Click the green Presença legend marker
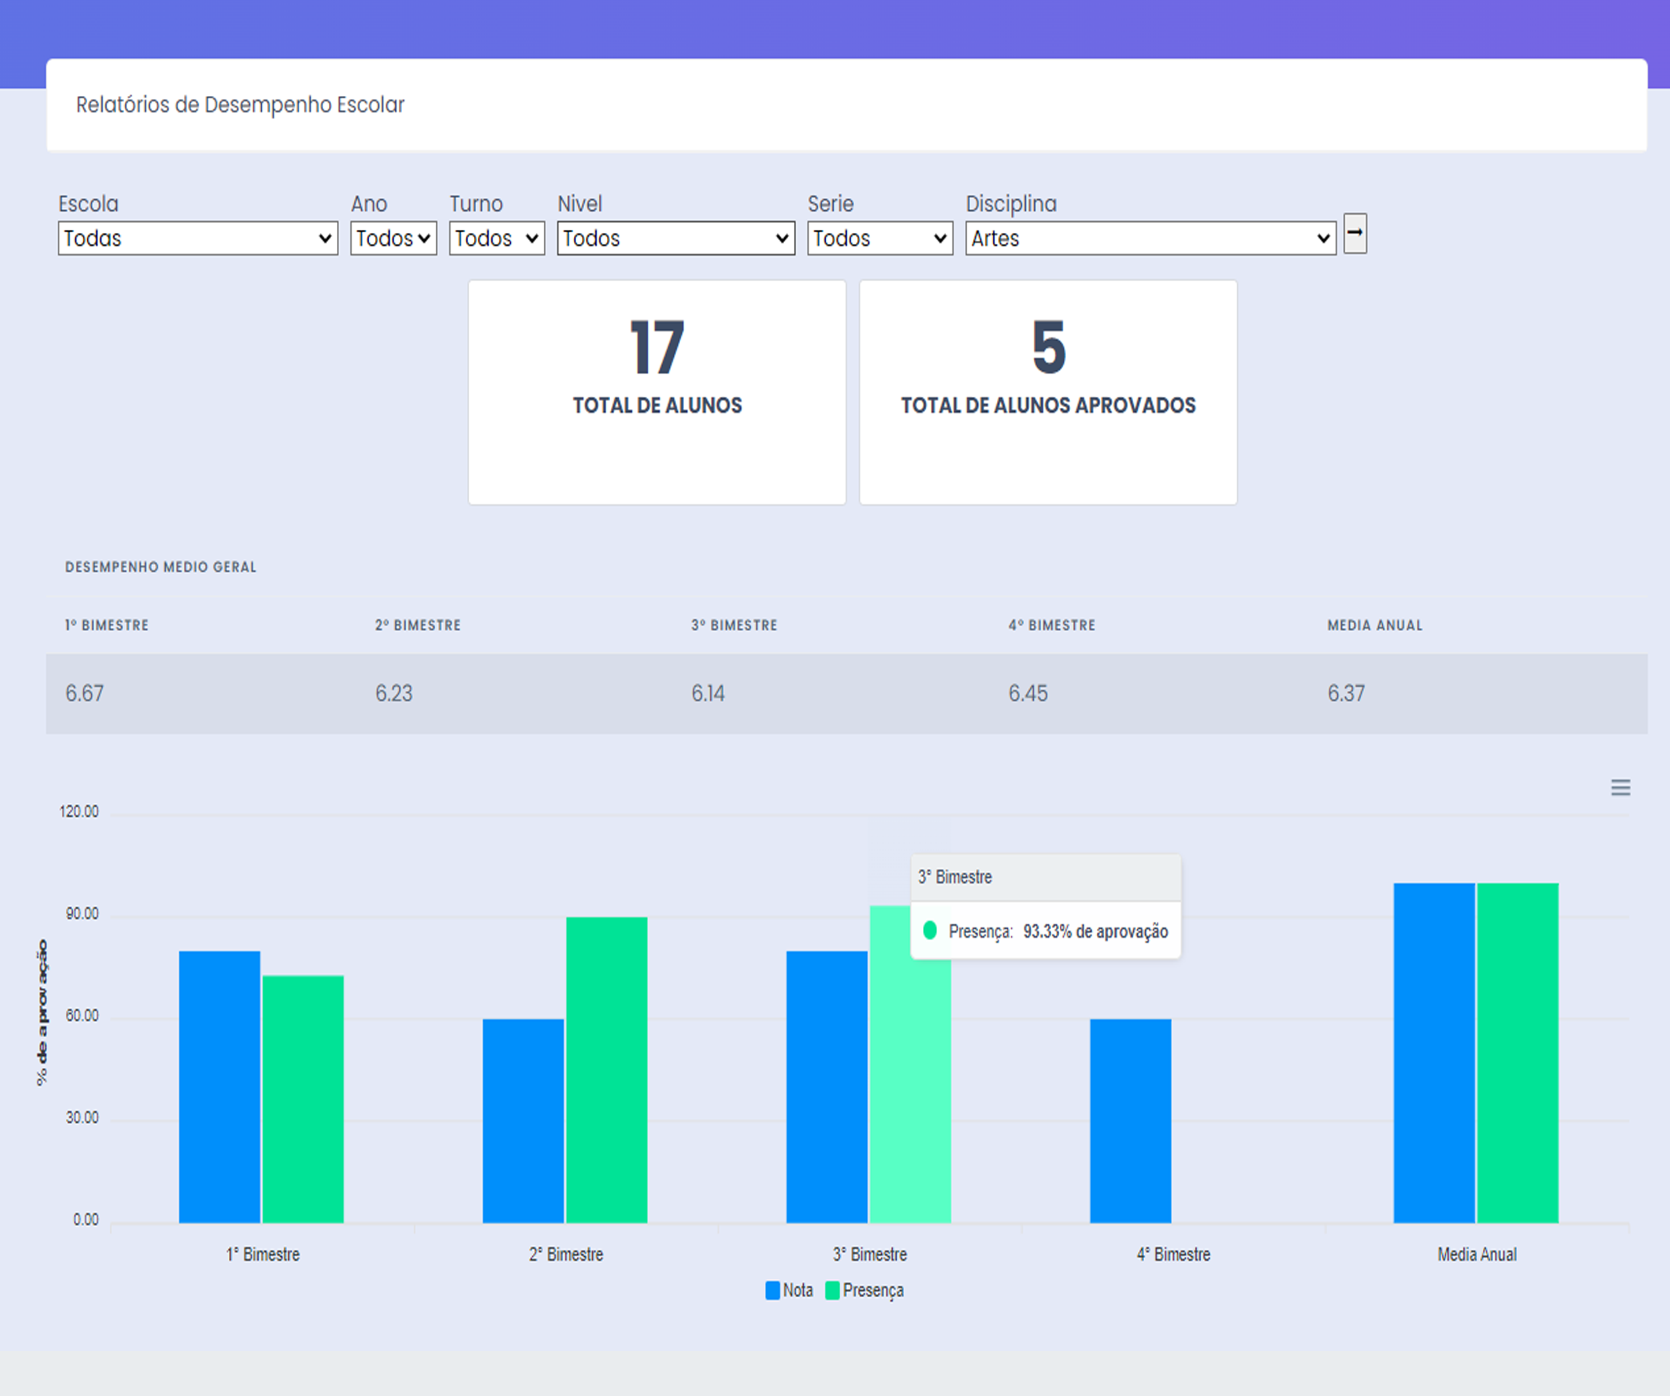The image size is (1670, 1396). (x=833, y=1290)
